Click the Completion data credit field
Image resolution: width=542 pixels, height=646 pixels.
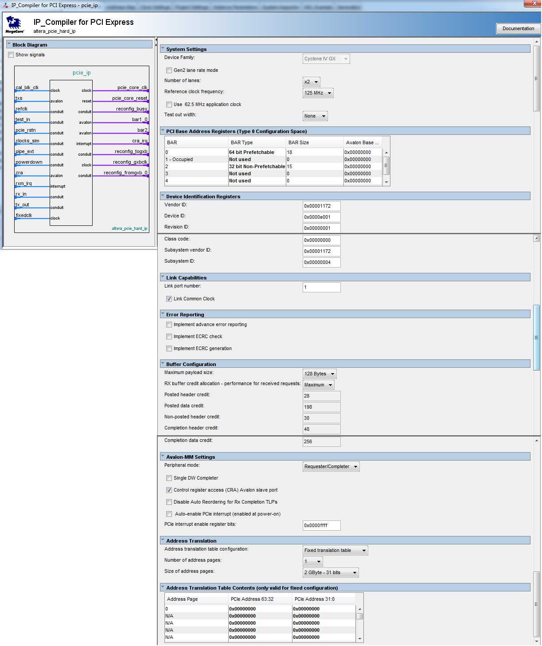pos(321,442)
